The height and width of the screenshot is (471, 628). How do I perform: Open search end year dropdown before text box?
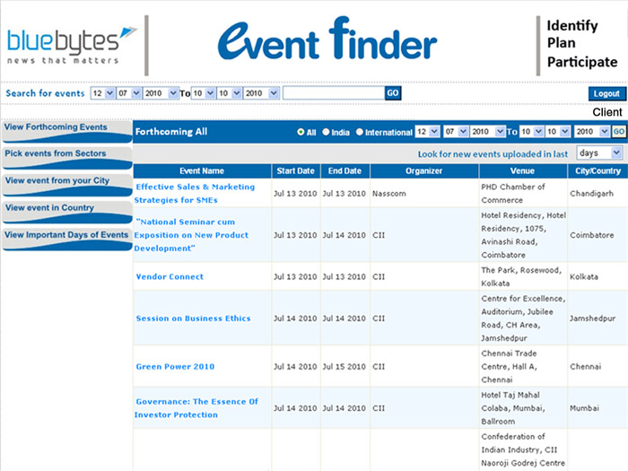(261, 93)
